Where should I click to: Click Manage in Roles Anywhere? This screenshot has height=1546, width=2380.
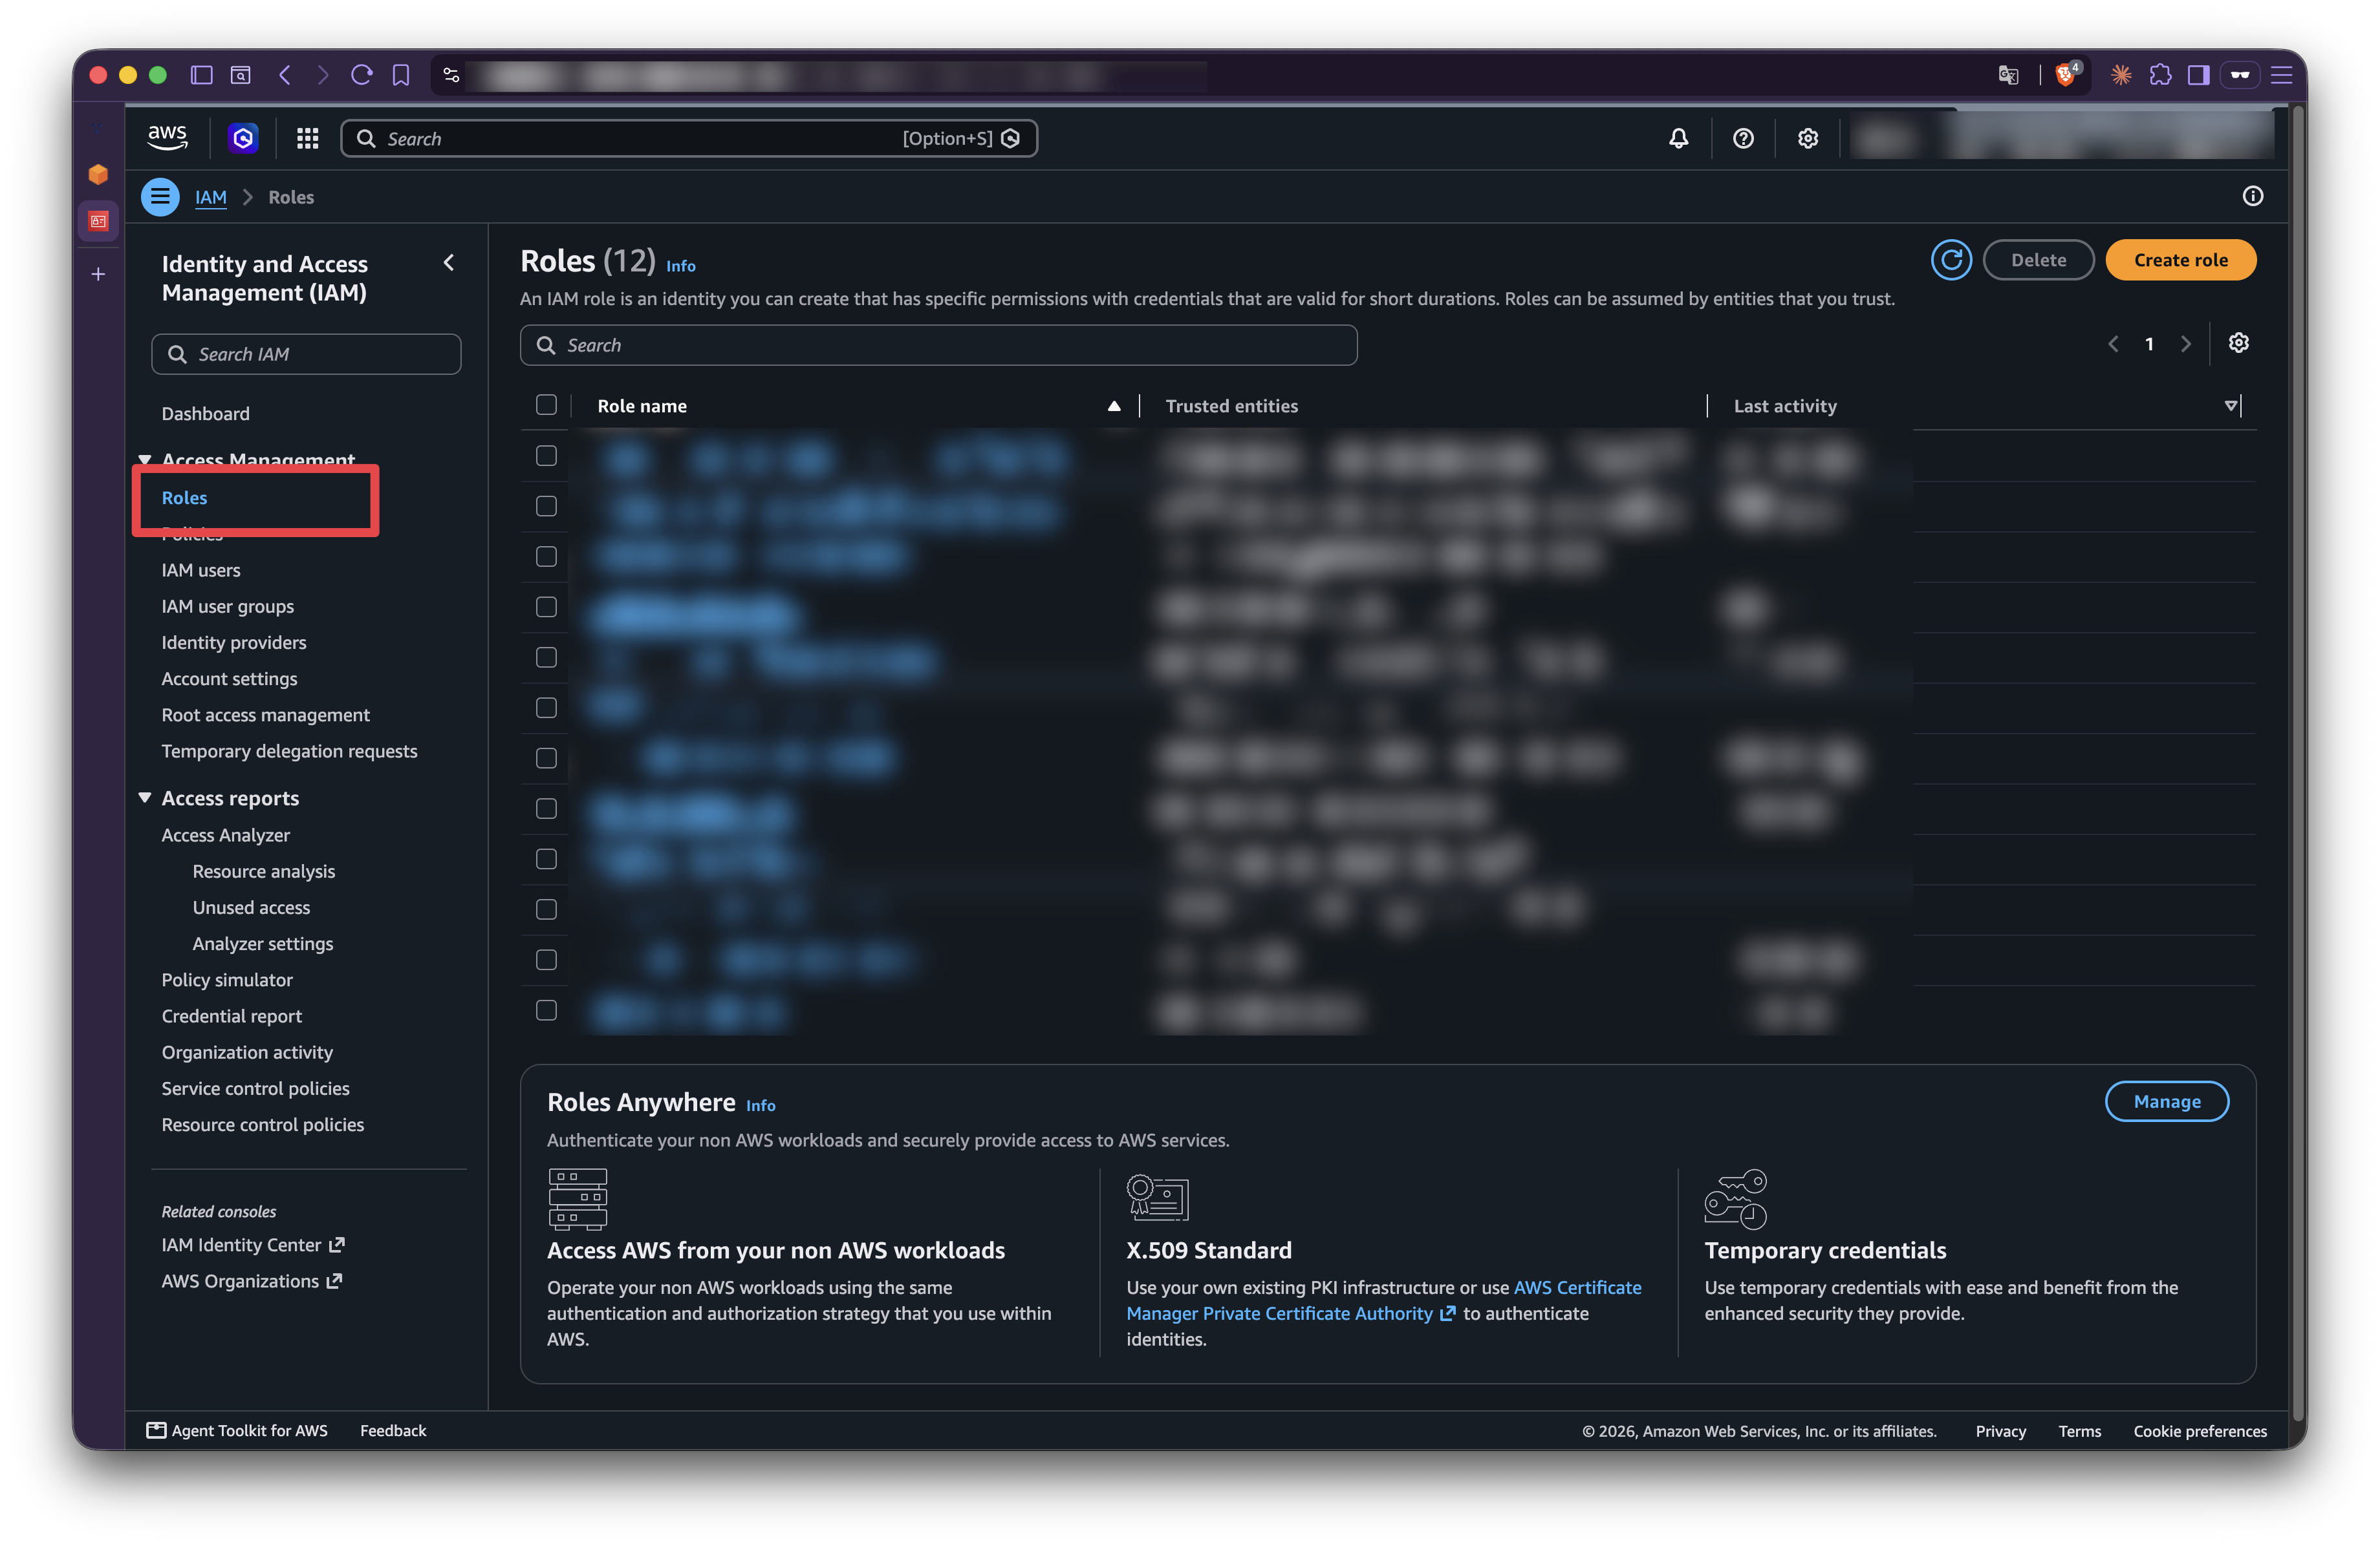click(2167, 1101)
